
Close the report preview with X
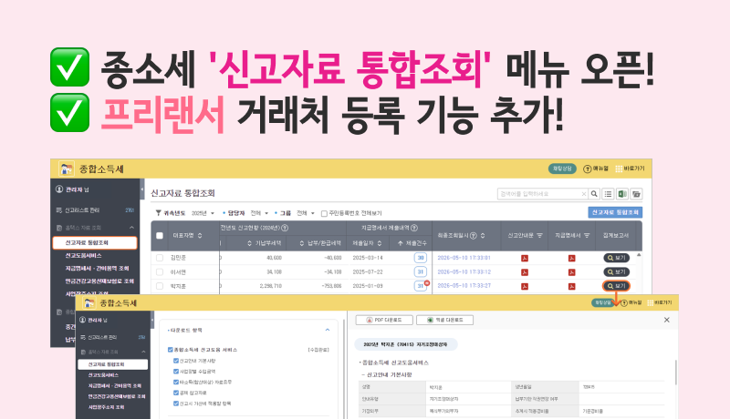click(x=667, y=320)
